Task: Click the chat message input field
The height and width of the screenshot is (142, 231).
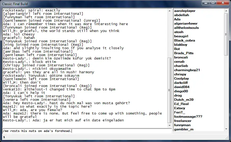Action: [87, 131]
